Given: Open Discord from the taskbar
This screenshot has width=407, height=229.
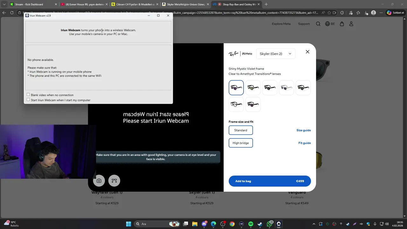Looking at the screenshot, I should [x=204, y=224].
